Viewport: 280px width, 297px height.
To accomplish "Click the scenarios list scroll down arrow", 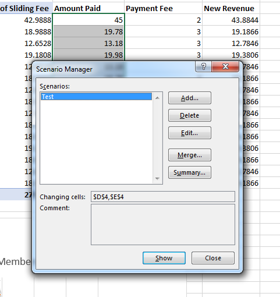I will click(157, 179).
